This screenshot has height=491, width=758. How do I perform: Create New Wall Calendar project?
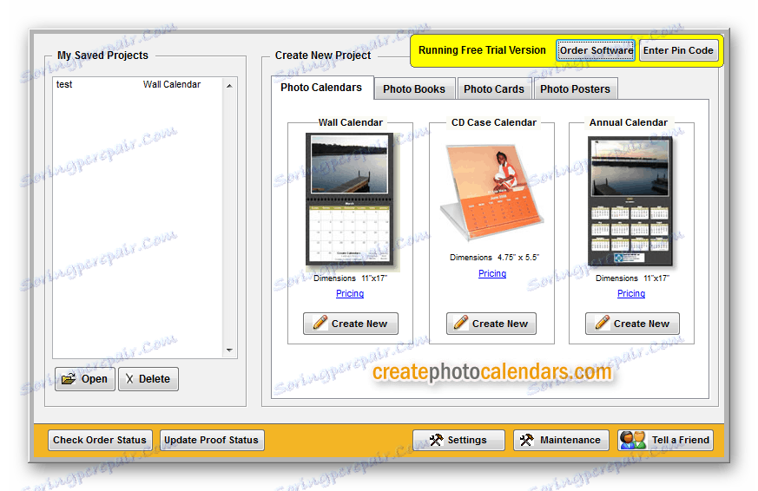(x=351, y=324)
